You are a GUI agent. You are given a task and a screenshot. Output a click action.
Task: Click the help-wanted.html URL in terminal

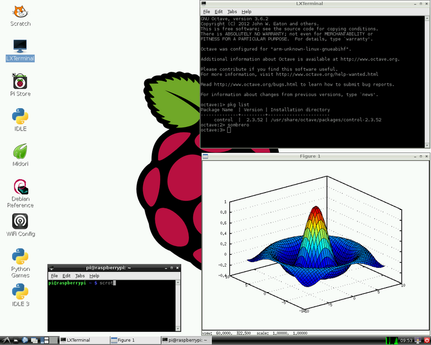click(x=327, y=74)
